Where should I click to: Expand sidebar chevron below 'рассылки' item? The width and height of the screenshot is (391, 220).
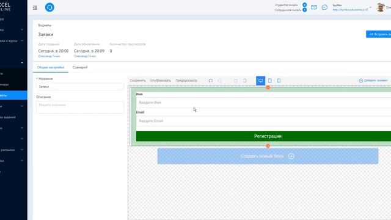coord(22,161)
